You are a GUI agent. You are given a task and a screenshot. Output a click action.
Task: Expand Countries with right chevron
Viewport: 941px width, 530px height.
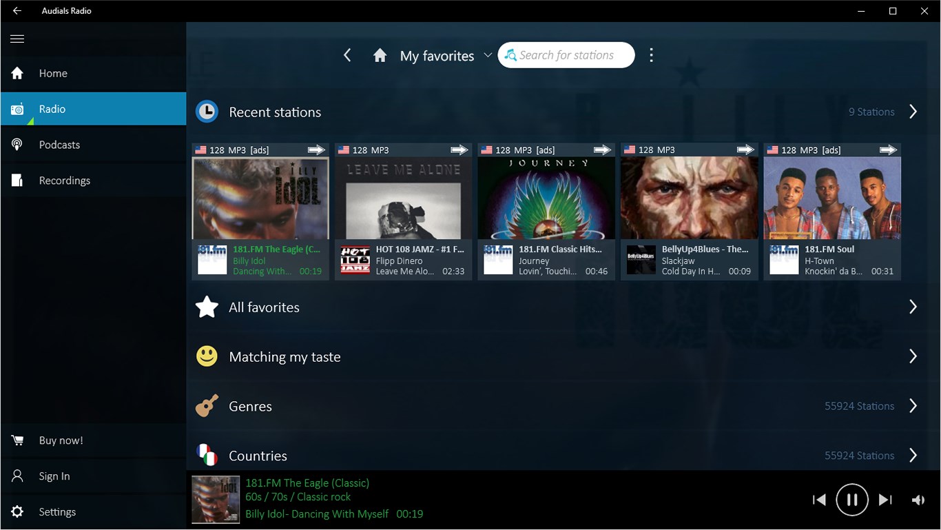[x=913, y=455]
